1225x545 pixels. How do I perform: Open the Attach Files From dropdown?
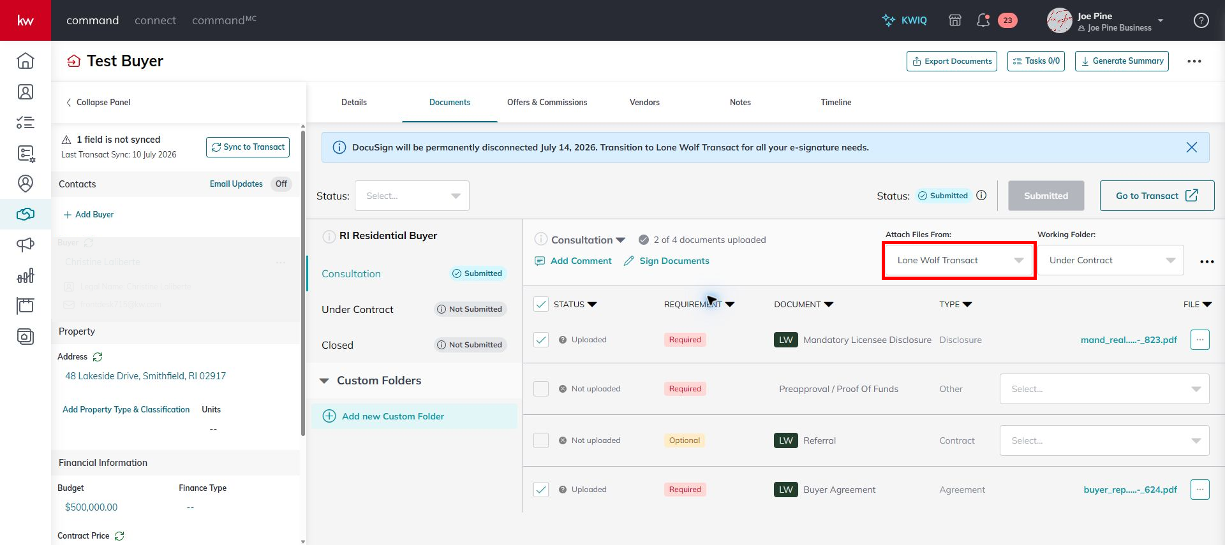(959, 260)
